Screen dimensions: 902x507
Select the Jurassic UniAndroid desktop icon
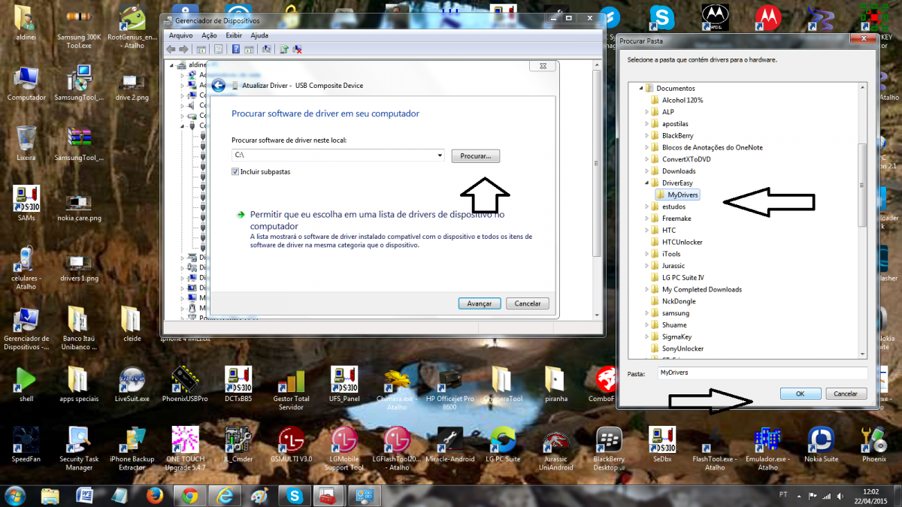click(x=555, y=448)
